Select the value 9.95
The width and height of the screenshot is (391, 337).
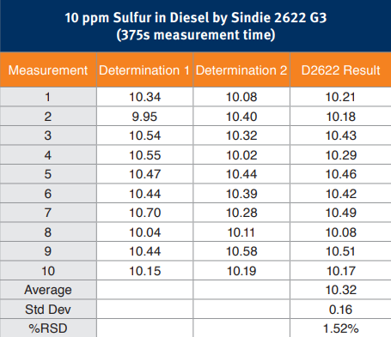(x=144, y=117)
